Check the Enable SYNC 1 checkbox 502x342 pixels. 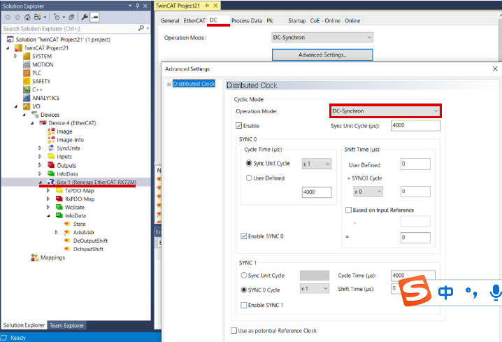(x=243, y=305)
